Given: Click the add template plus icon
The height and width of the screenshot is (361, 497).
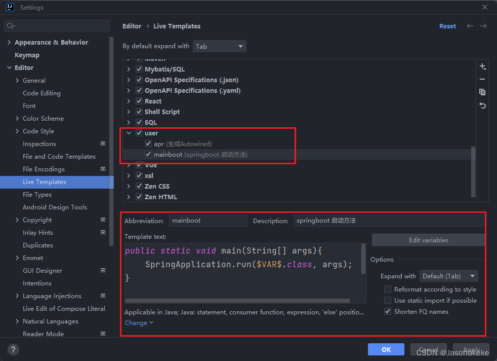Looking at the screenshot, I should pyautogui.click(x=482, y=66).
